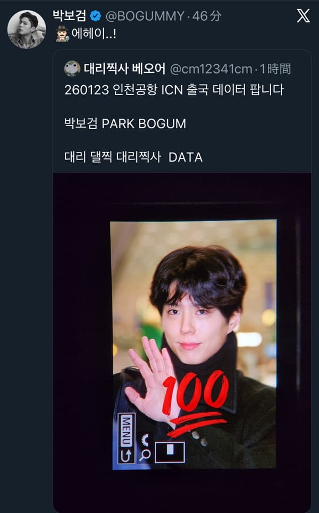The width and height of the screenshot is (319, 513).
Task: Click the red 100 emoji sticker
Action: (195, 403)
